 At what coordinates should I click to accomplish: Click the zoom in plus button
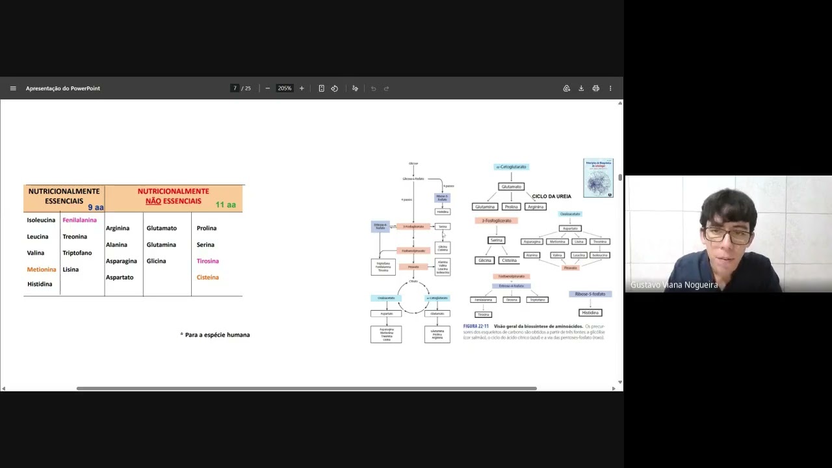(302, 88)
